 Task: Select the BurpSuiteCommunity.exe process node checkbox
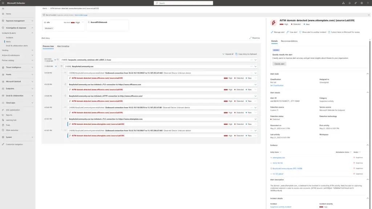[61, 66]
